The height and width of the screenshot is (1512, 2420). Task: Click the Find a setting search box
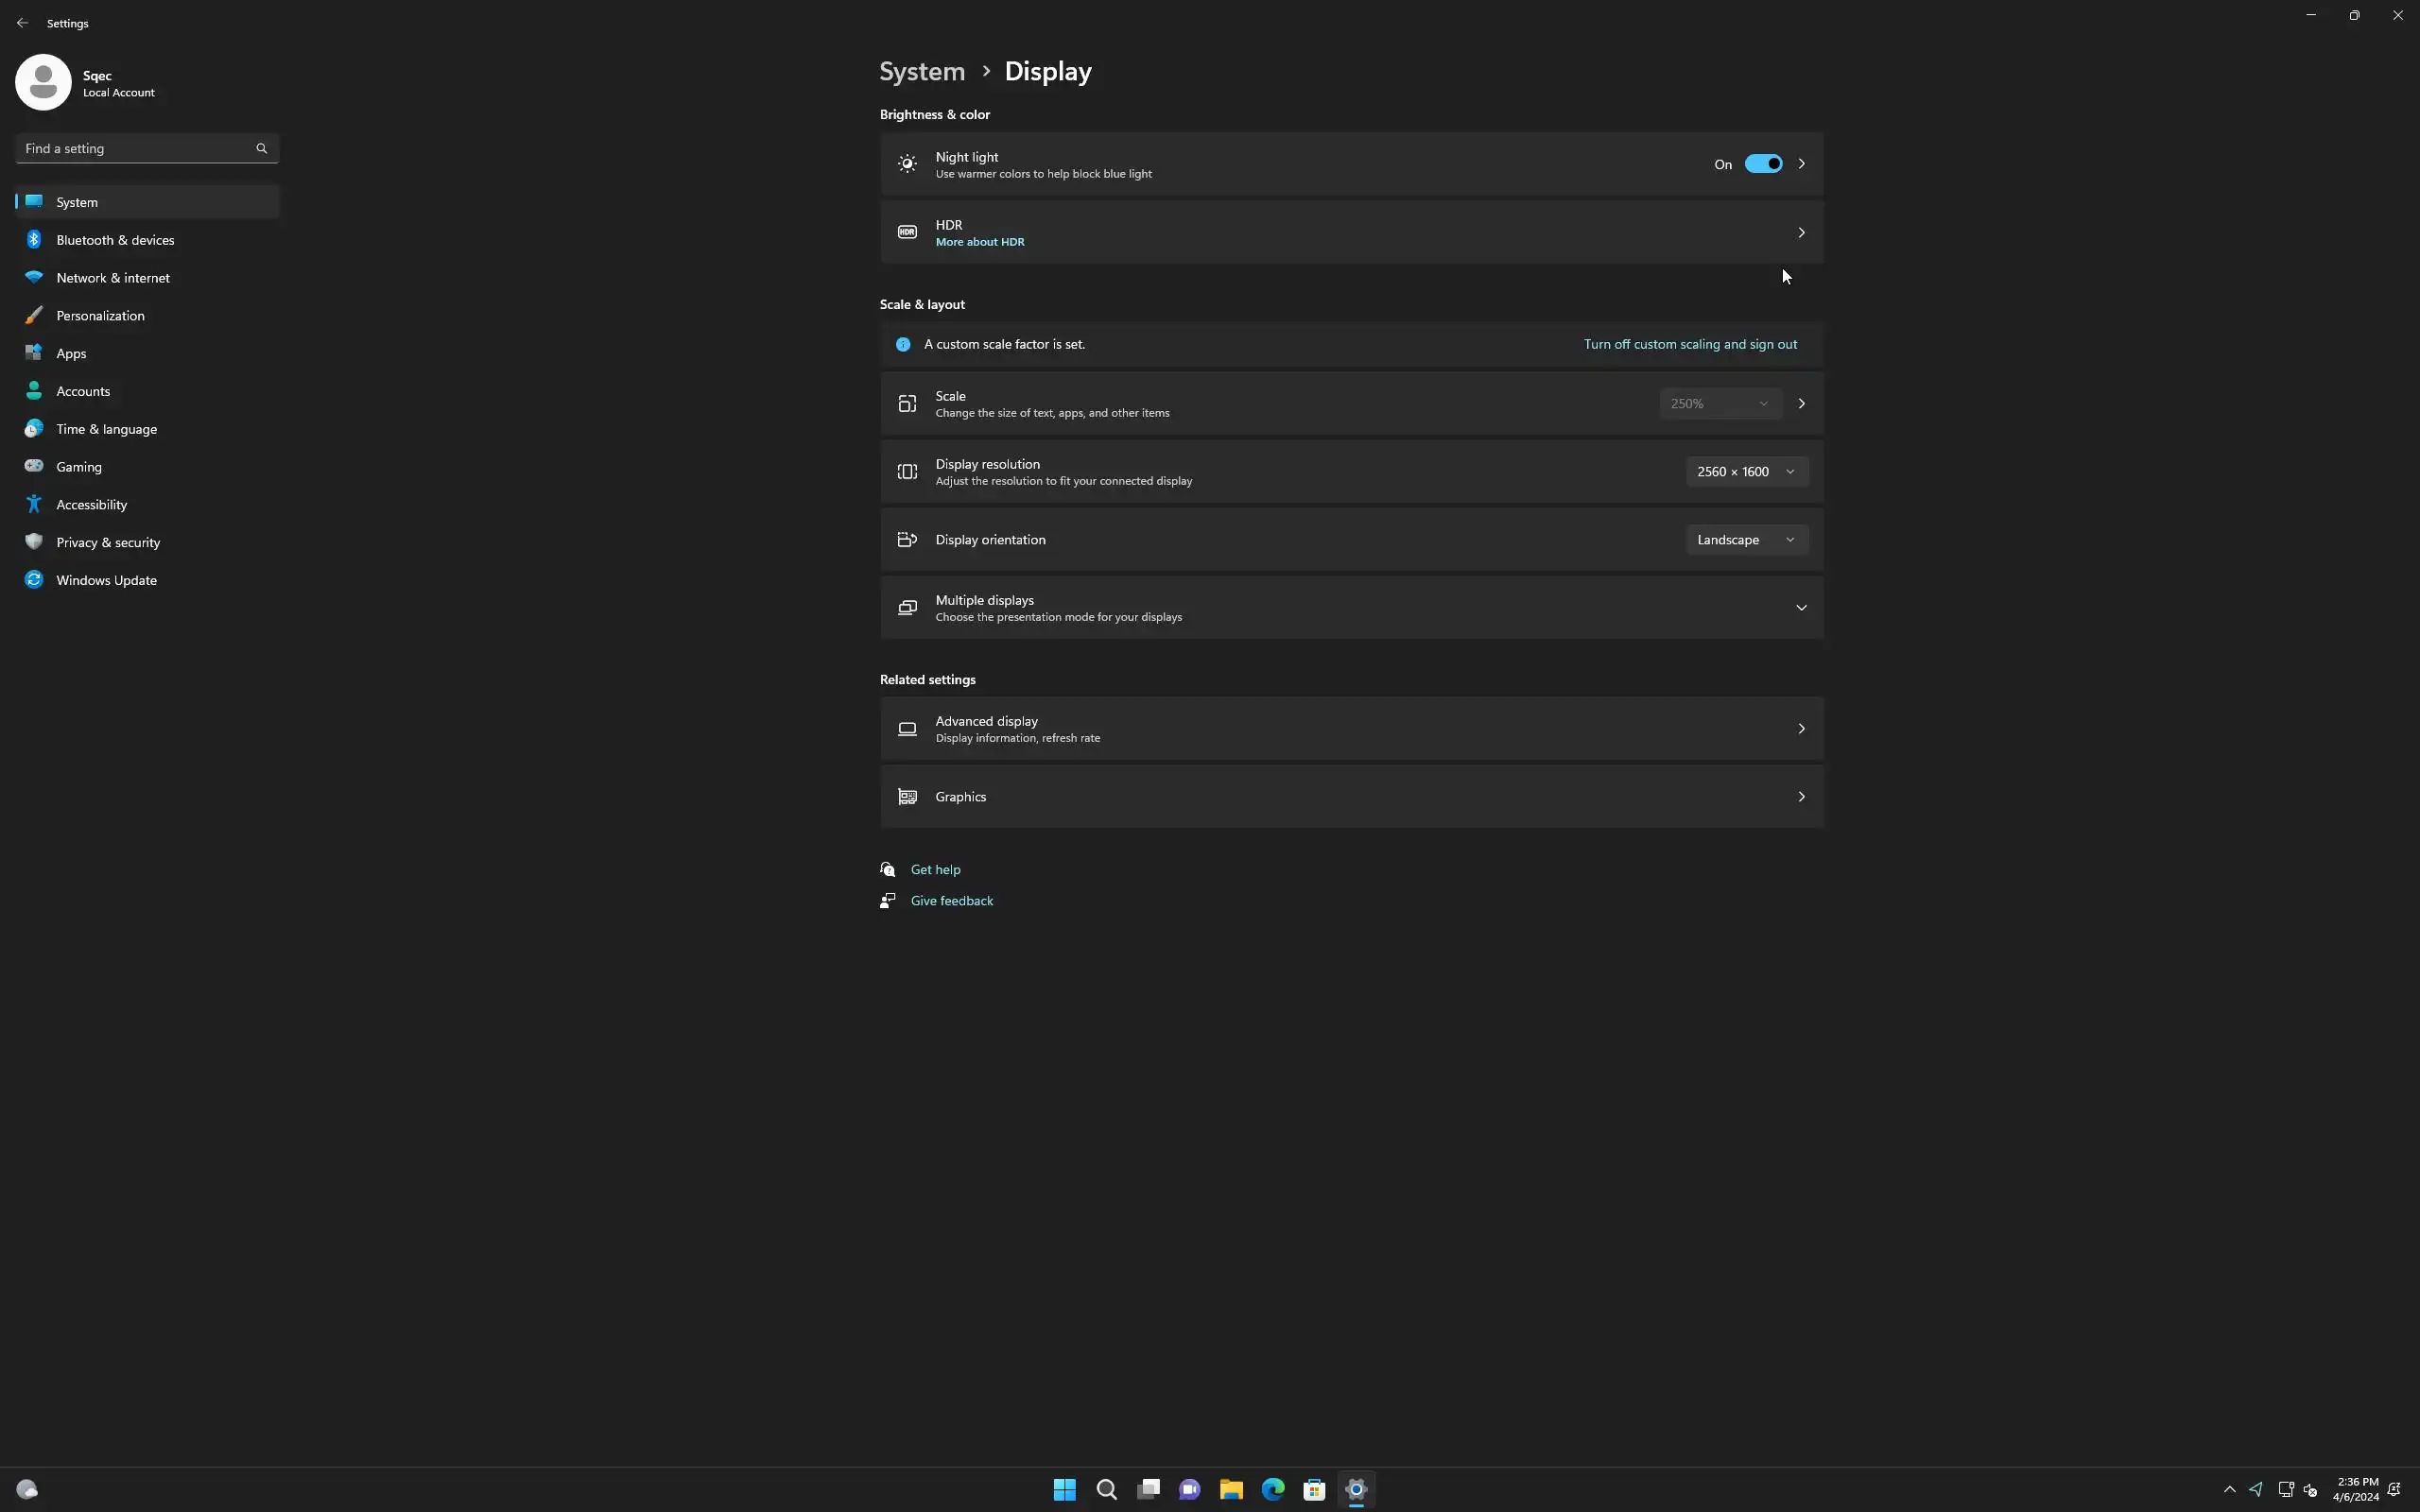[x=135, y=148]
